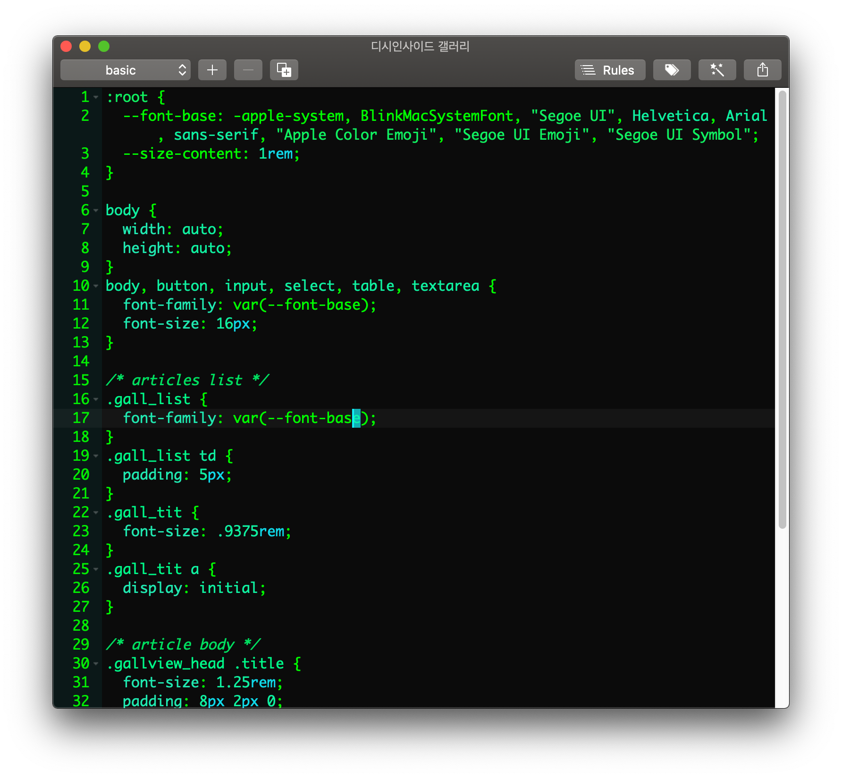Click the green zoom window button
The width and height of the screenshot is (842, 778).
104,46
